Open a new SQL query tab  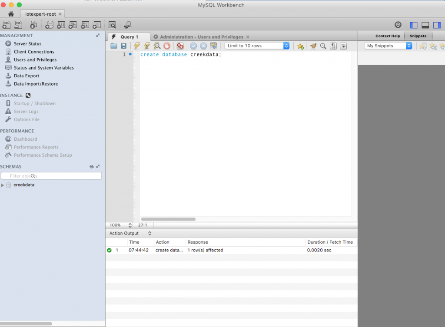6,25
